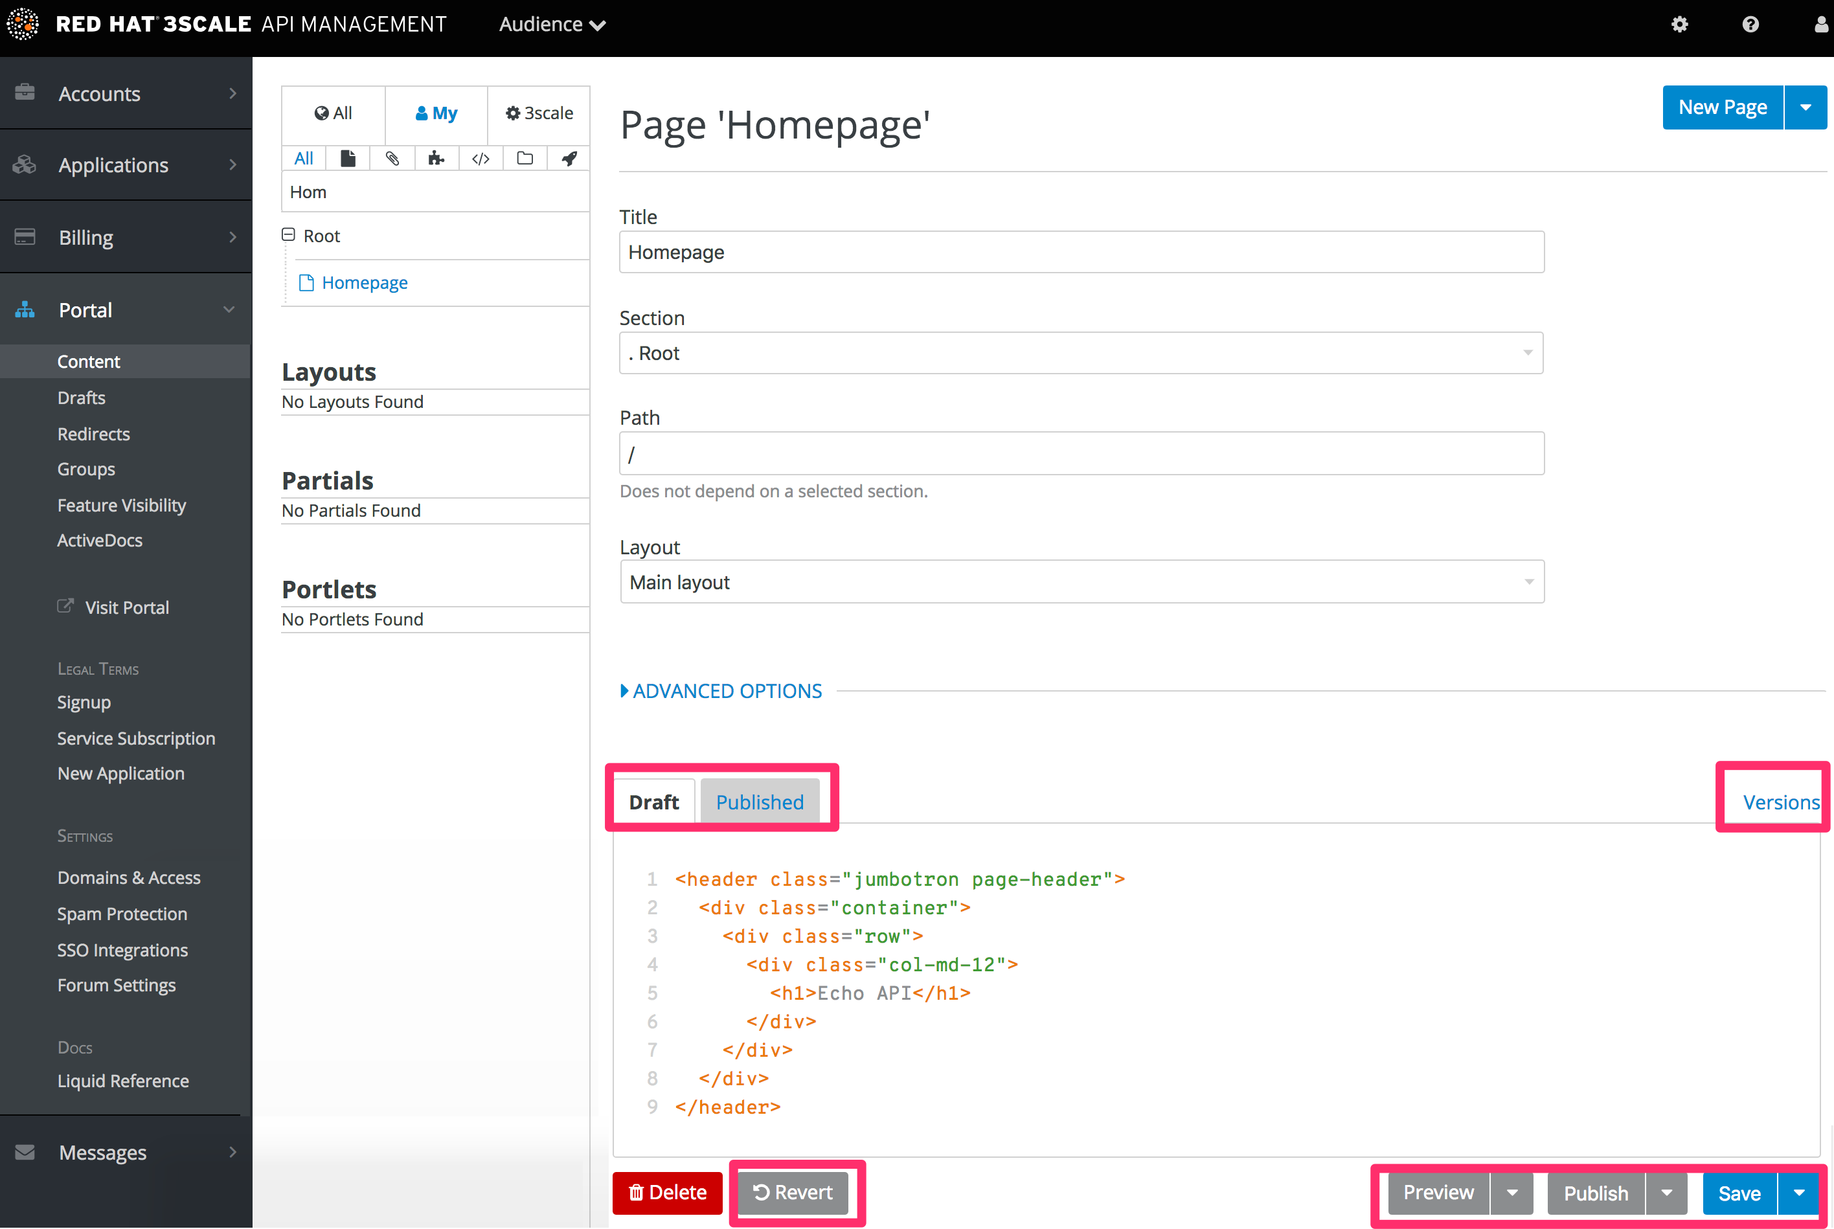1834x1229 pixels.
Task: Click the Title input field
Action: 1081,251
